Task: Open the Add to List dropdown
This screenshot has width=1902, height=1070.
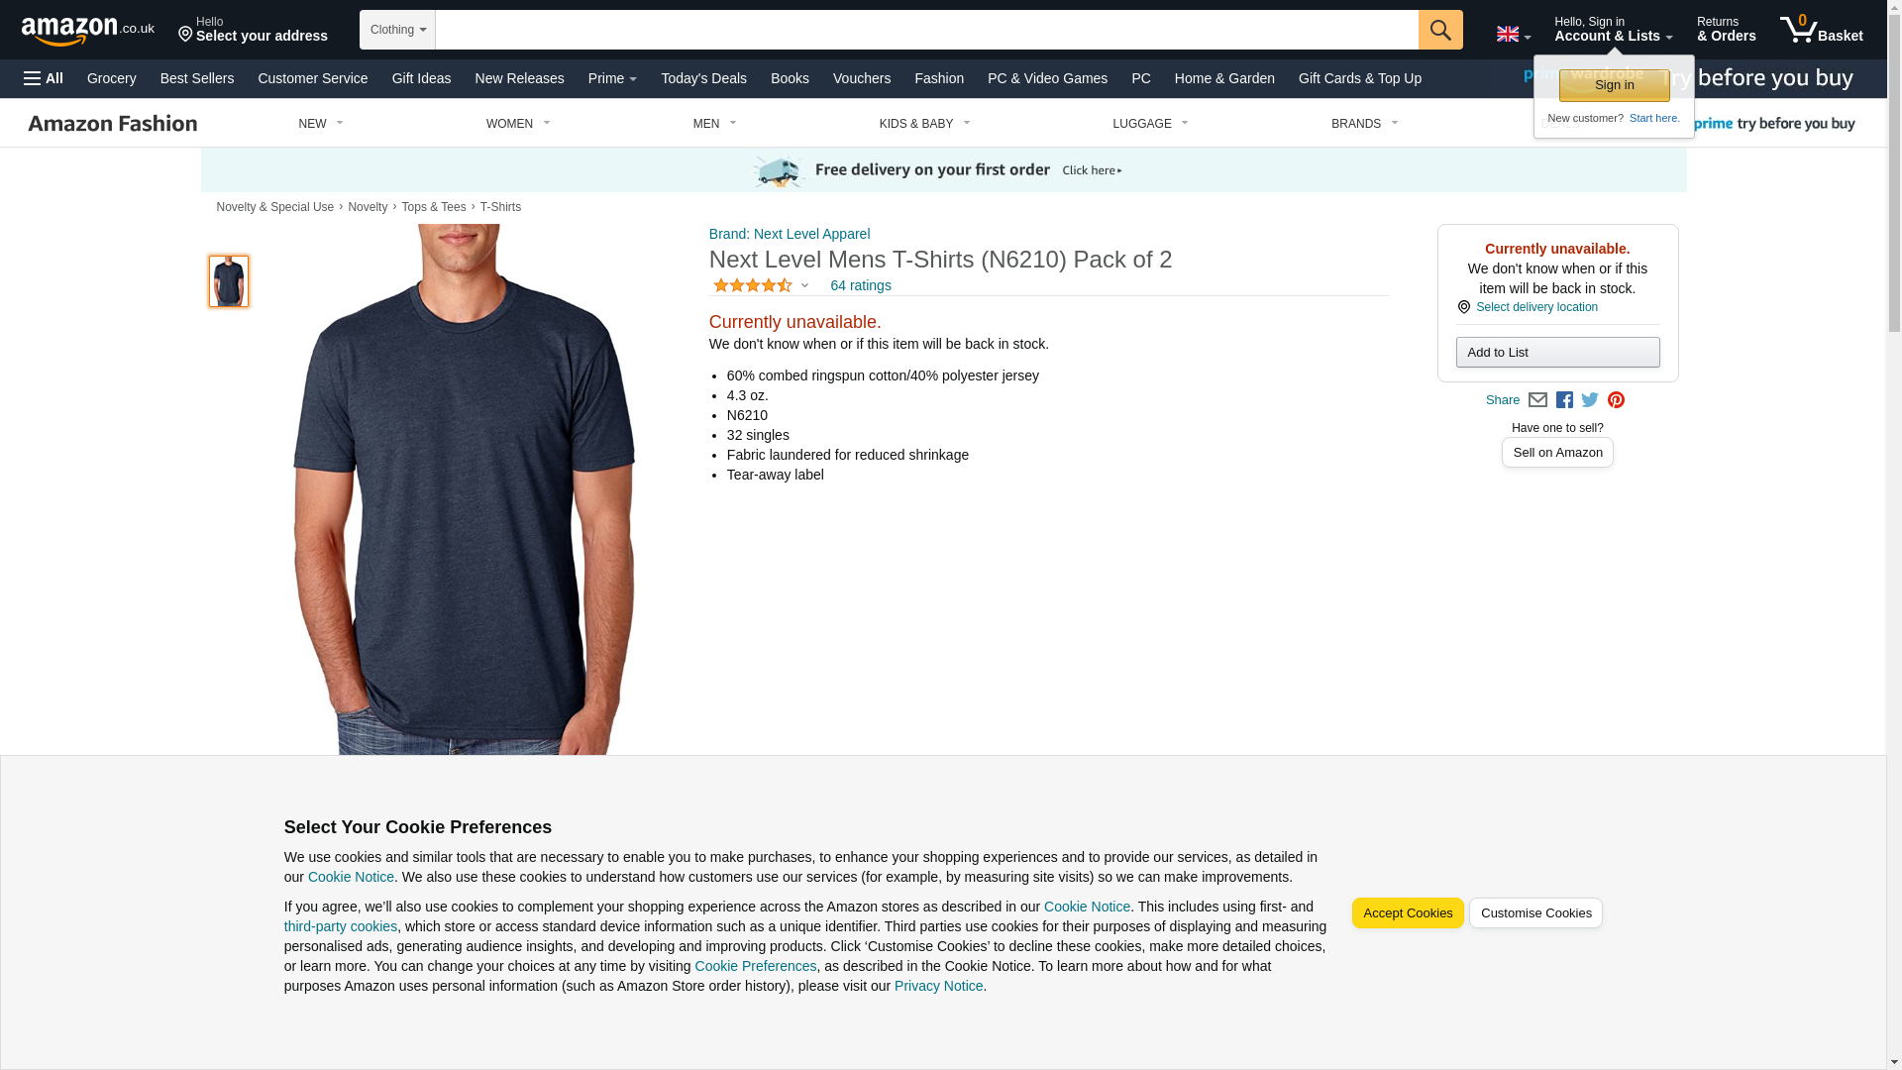Action: 1557,353
